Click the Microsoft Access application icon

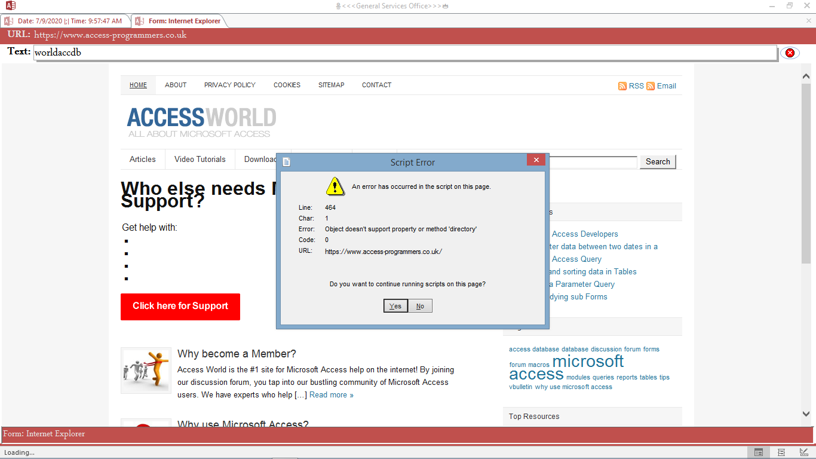pos(10,6)
